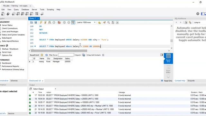The image size is (206, 116).
Task: Close the Query 1 tab
Action: (x=38, y=19)
